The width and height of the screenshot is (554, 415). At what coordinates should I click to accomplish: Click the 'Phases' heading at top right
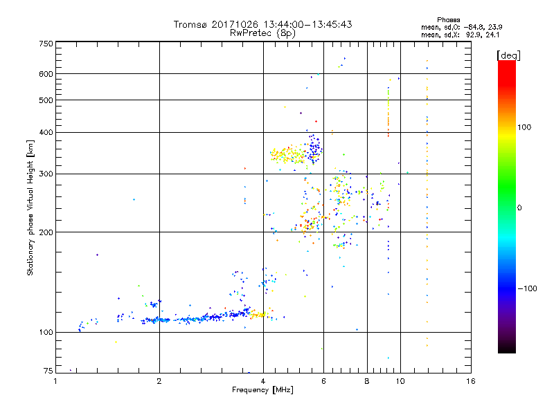point(448,20)
